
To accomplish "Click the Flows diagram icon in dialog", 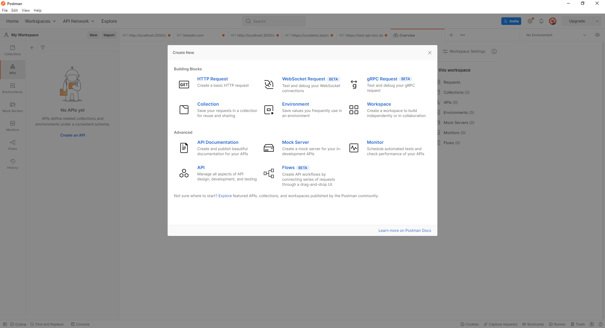I will [x=269, y=173].
